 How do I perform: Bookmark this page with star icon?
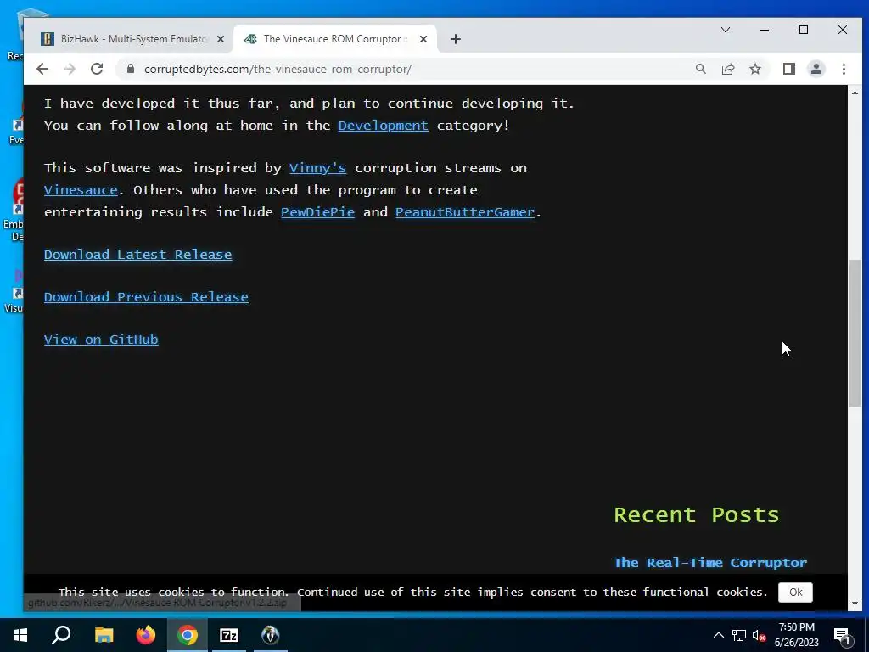tap(755, 69)
